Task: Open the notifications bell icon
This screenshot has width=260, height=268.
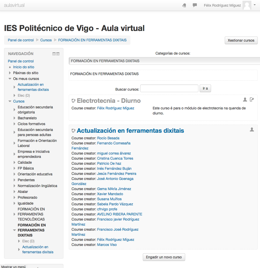Action: pyautogui.click(x=184, y=5)
